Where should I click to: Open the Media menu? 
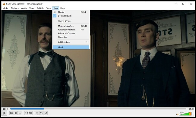pyautogui.click(x=5, y=8)
